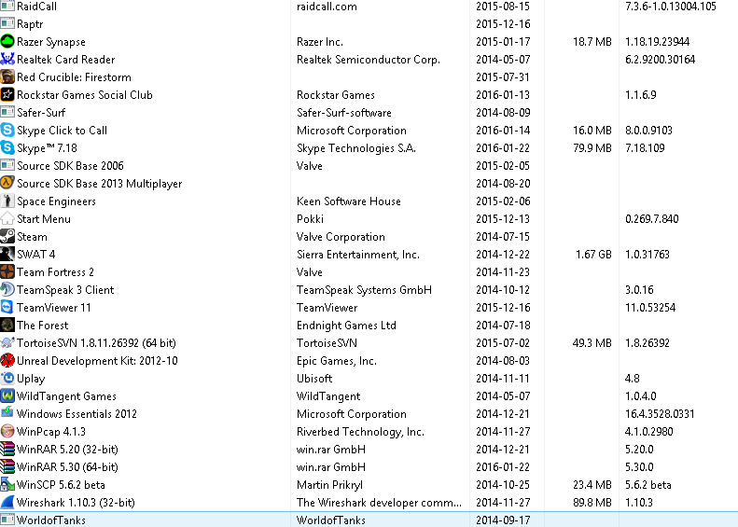Click The Forest icon
This screenshot has width=738, height=527.
7,326
